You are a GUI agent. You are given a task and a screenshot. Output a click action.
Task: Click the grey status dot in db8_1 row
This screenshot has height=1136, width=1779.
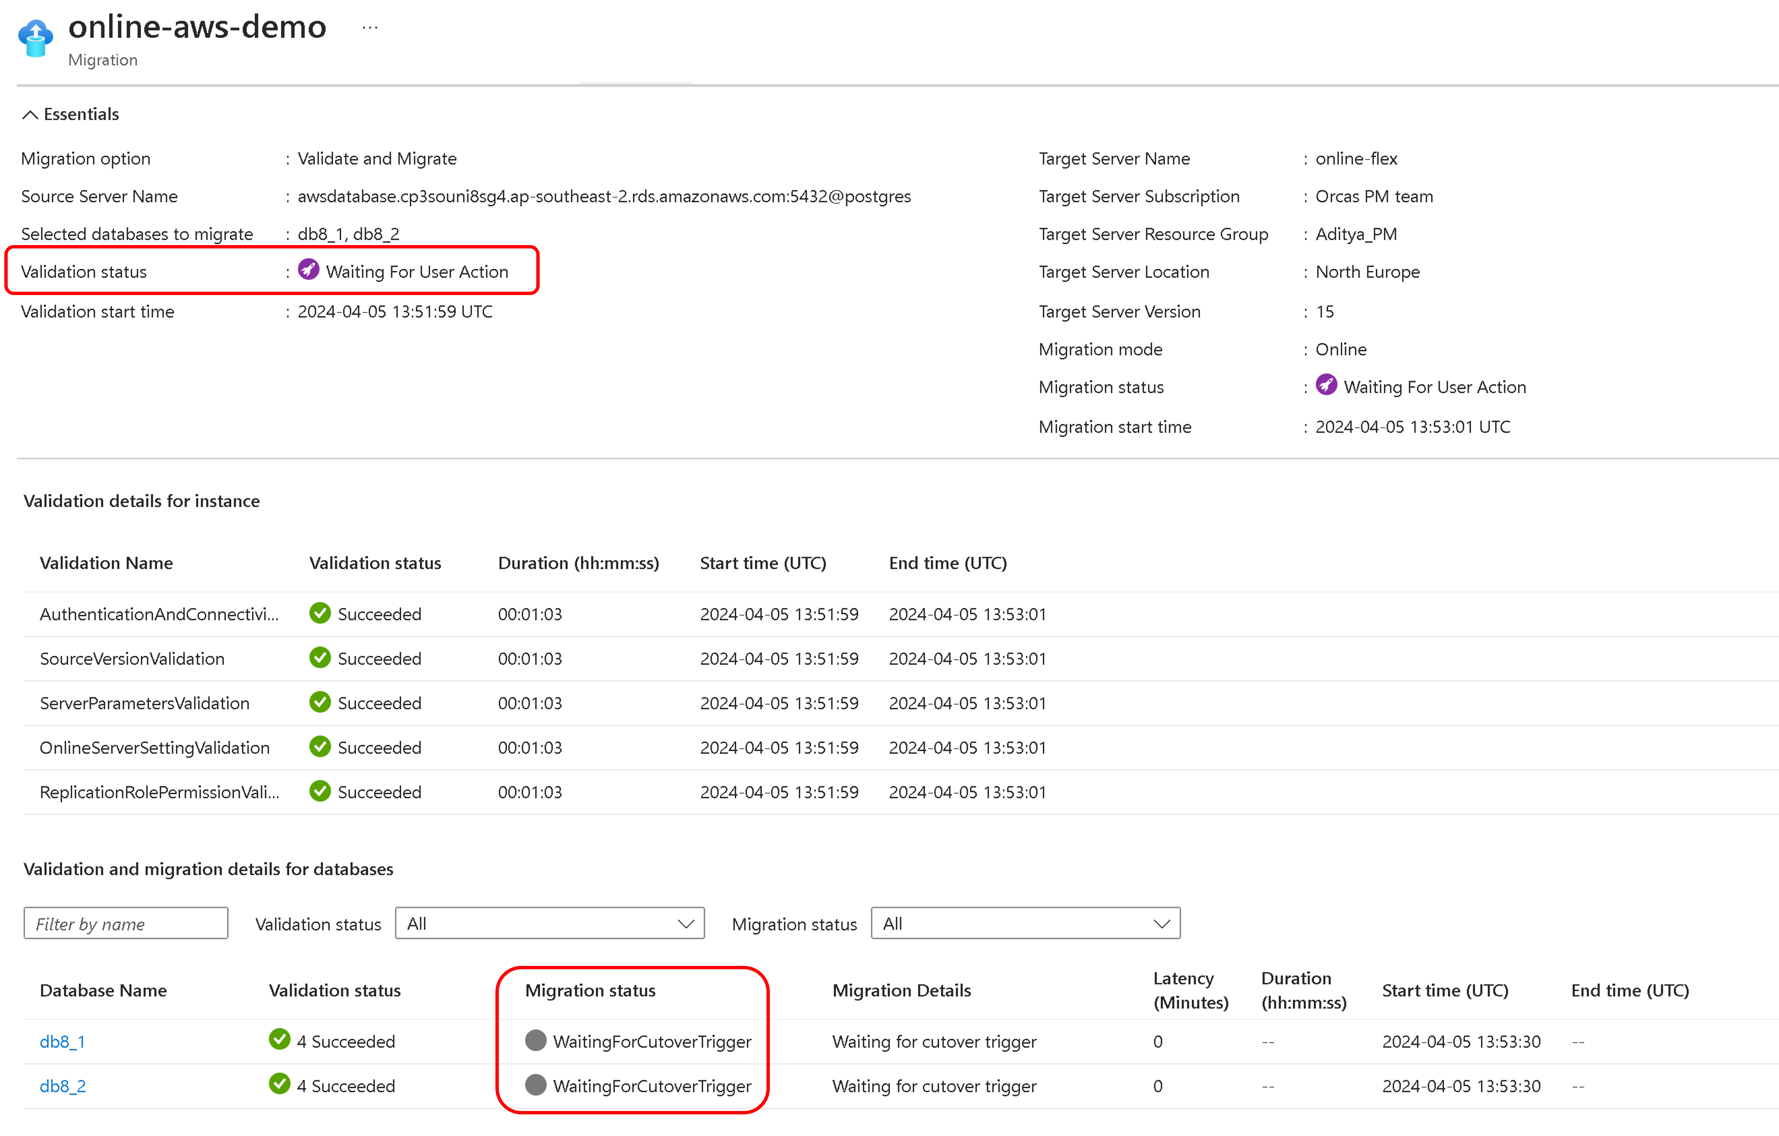click(x=536, y=1041)
